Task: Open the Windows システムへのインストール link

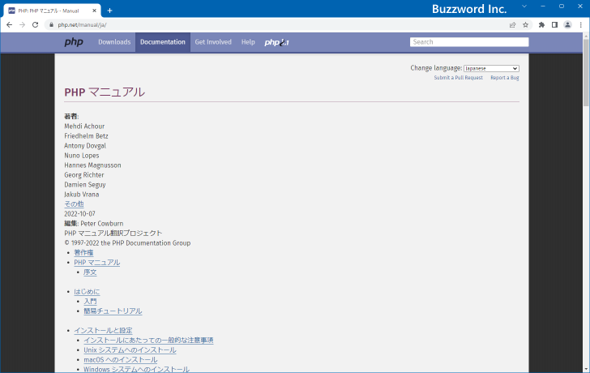Action: point(136,369)
